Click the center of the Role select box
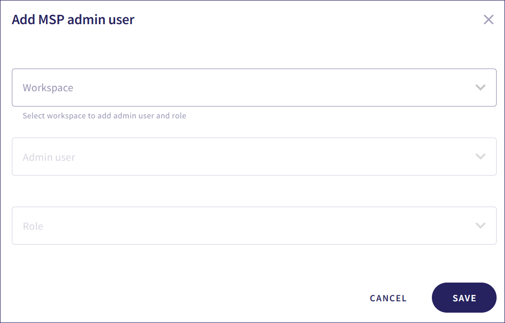The height and width of the screenshot is (323, 505). (x=254, y=226)
